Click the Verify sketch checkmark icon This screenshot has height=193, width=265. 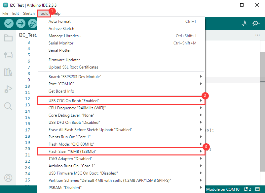point(9,23)
